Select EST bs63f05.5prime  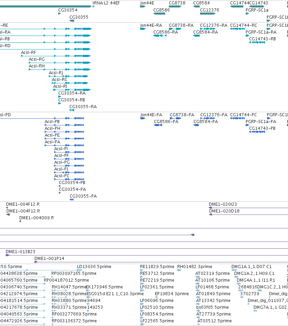tap(213, 307)
